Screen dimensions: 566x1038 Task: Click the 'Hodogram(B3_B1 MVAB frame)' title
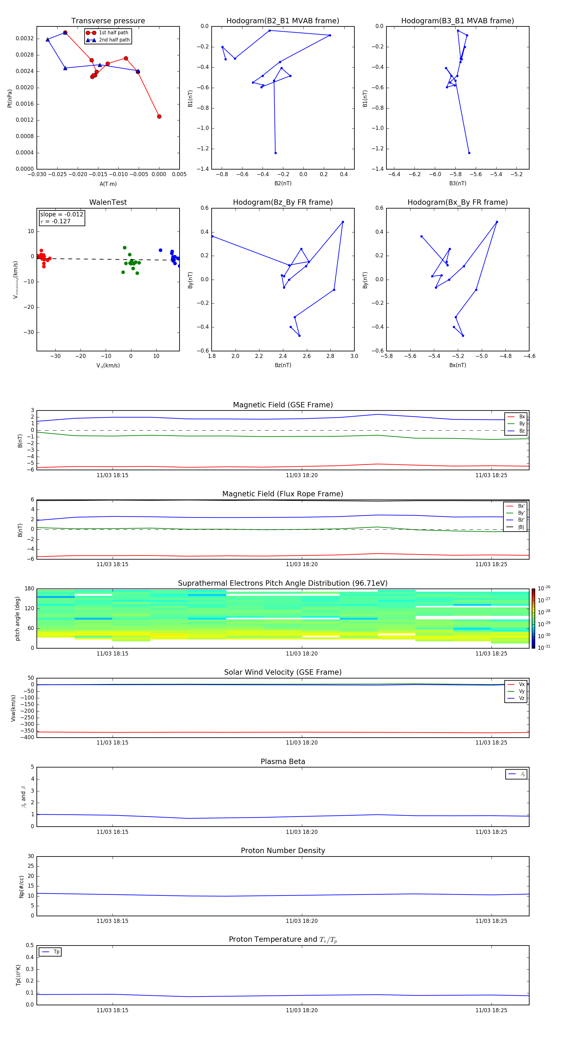(x=458, y=21)
